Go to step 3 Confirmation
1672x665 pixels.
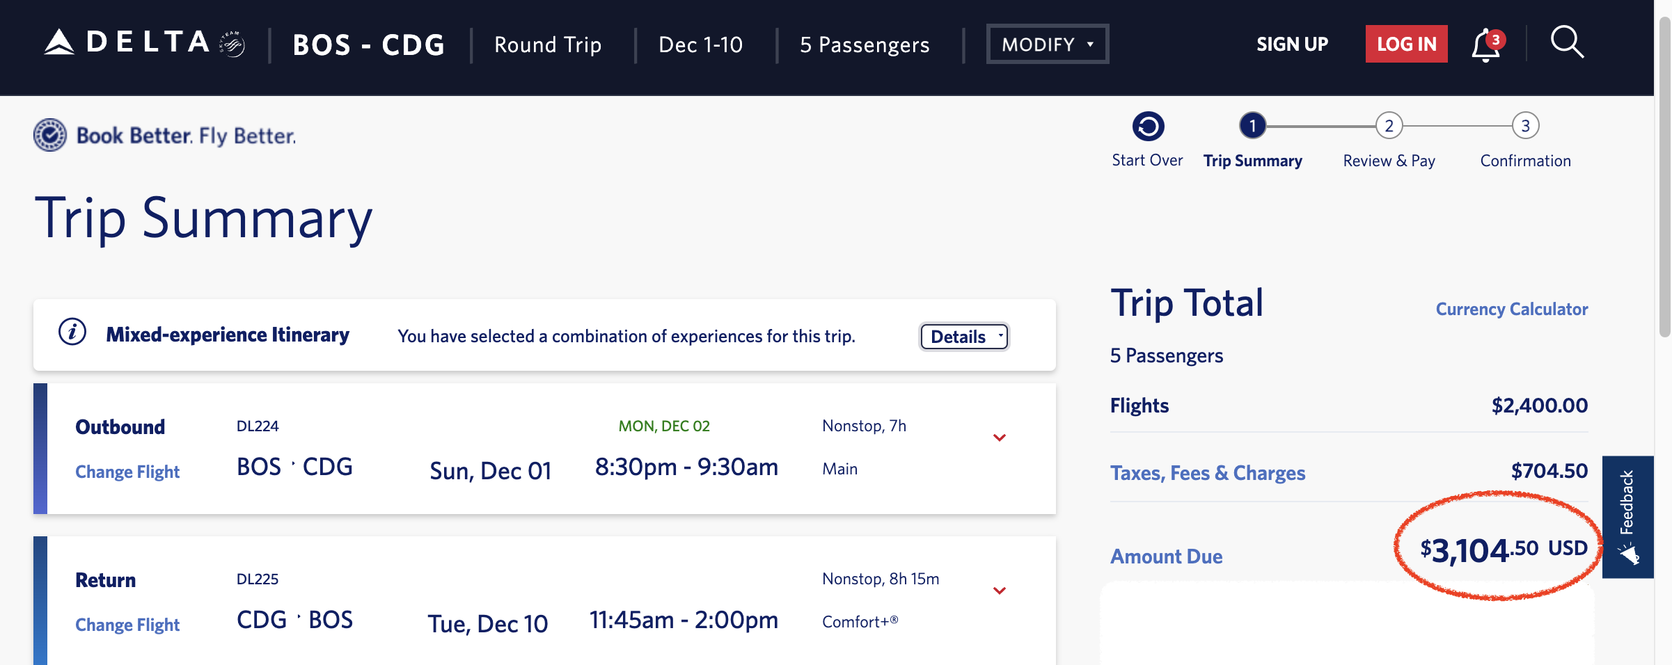[x=1525, y=127]
